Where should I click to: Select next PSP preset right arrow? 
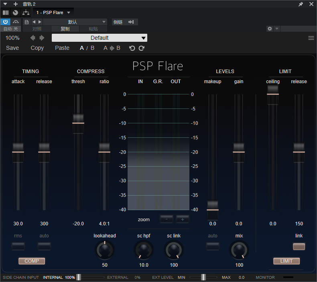42,38
